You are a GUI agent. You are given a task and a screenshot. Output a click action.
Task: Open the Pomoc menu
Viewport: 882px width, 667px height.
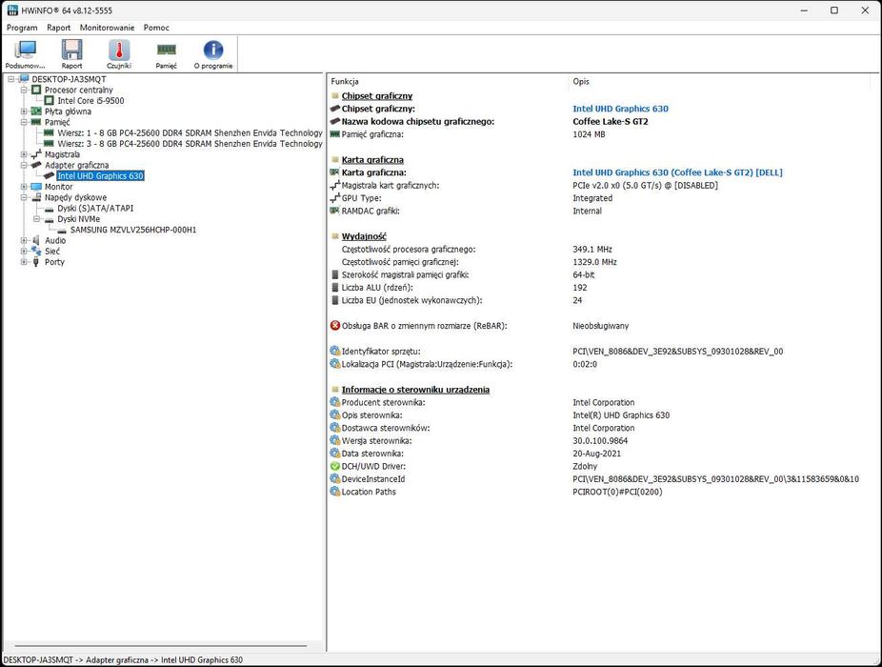coord(156,27)
